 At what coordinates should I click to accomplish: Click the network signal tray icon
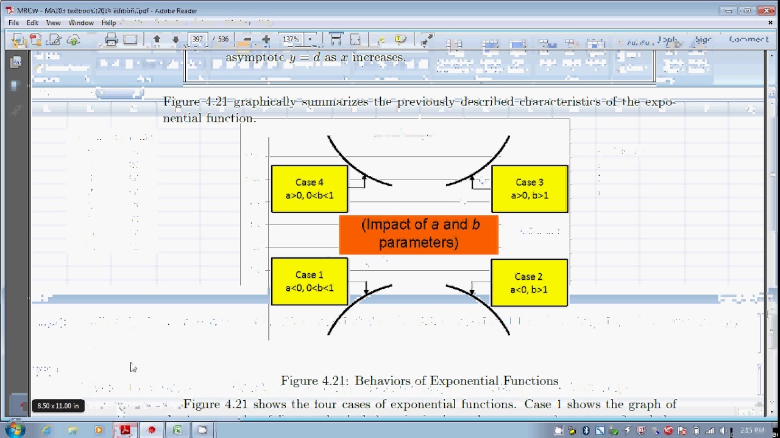[709, 431]
